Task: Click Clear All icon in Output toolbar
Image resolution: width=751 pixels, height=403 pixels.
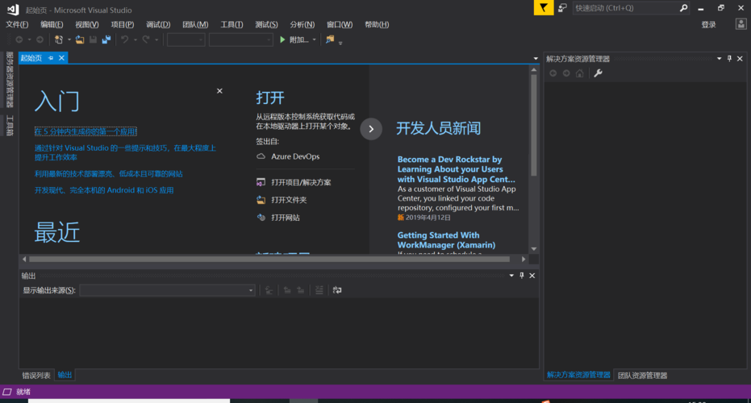Action: pyautogui.click(x=319, y=290)
